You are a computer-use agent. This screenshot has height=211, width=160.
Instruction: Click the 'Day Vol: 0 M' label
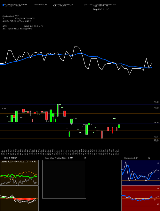[100, 9]
